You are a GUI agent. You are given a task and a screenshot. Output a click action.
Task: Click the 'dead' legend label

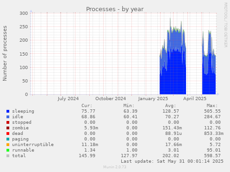(x=18, y=134)
